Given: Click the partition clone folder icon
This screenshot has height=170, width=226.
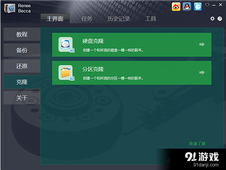Looking at the screenshot, I should tap(67, 73).
